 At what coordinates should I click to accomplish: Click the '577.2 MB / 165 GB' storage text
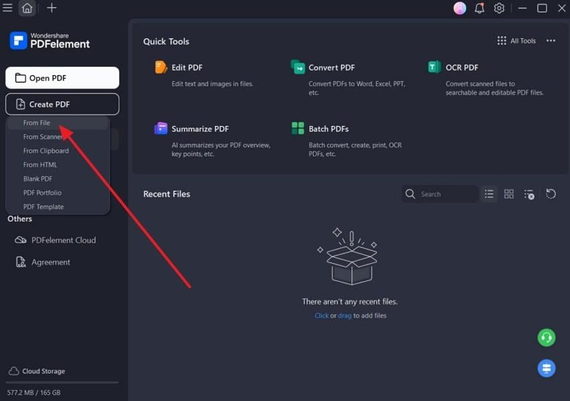point(34,393)
